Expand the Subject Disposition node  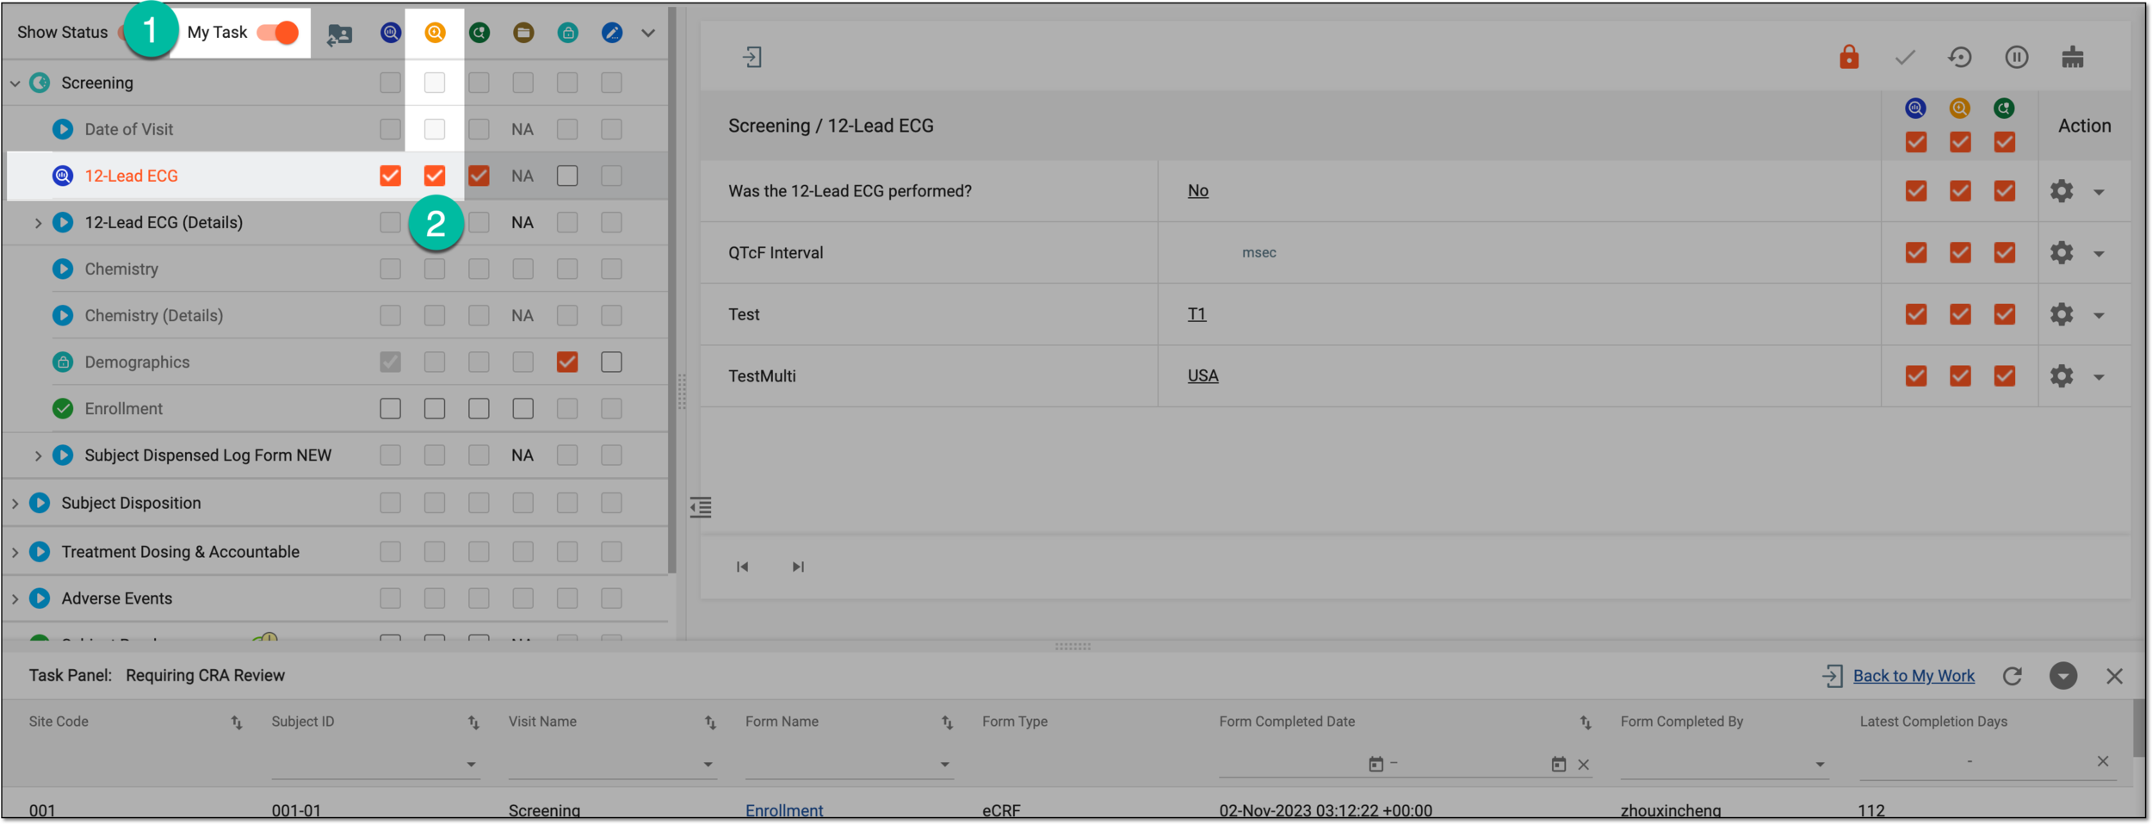coord(15,504)
